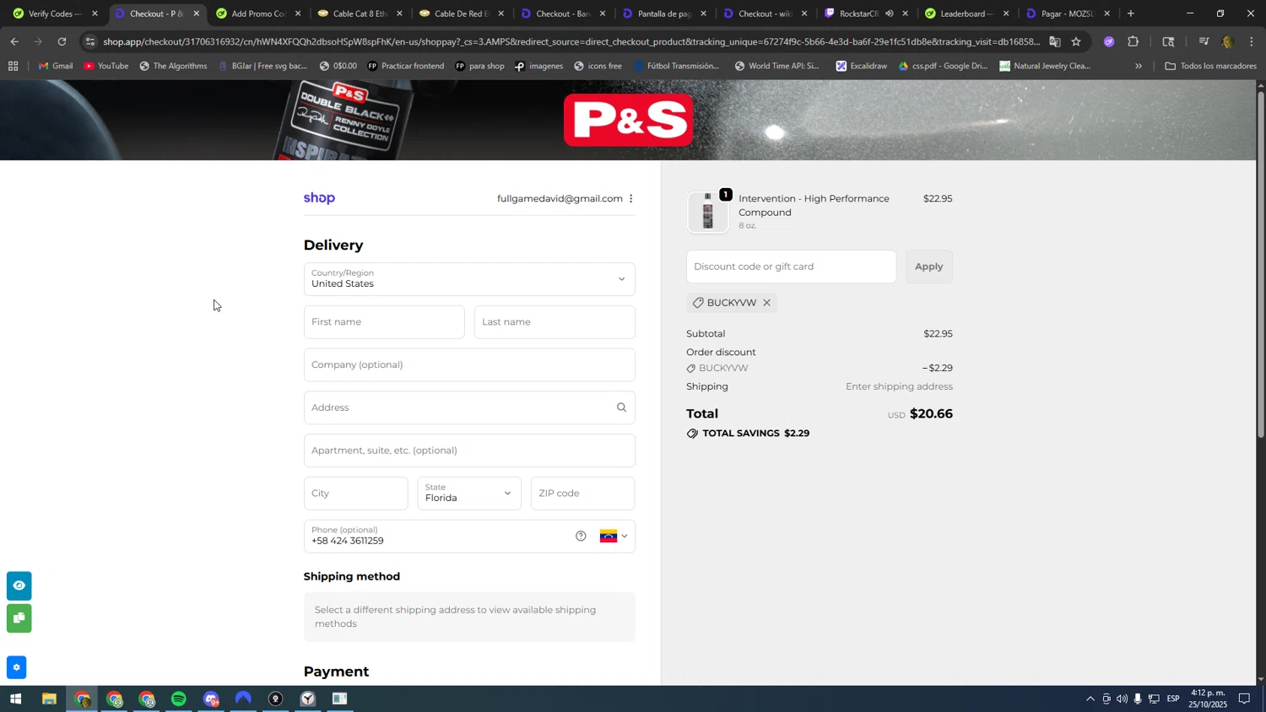
Task: Open the Windows notification center
Action: click(1244, 699)
